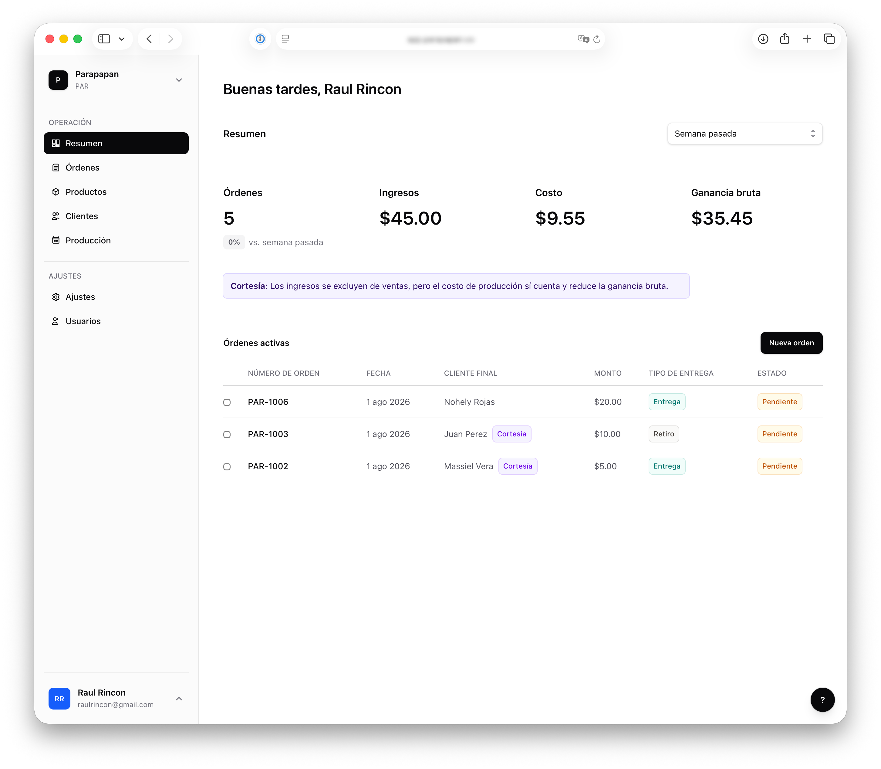Open the help question mark button
Image resolution: width=881 pixels, height=769 pixels.
822,700
